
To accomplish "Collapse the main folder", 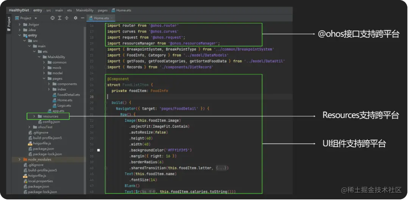I will [30, 46].
